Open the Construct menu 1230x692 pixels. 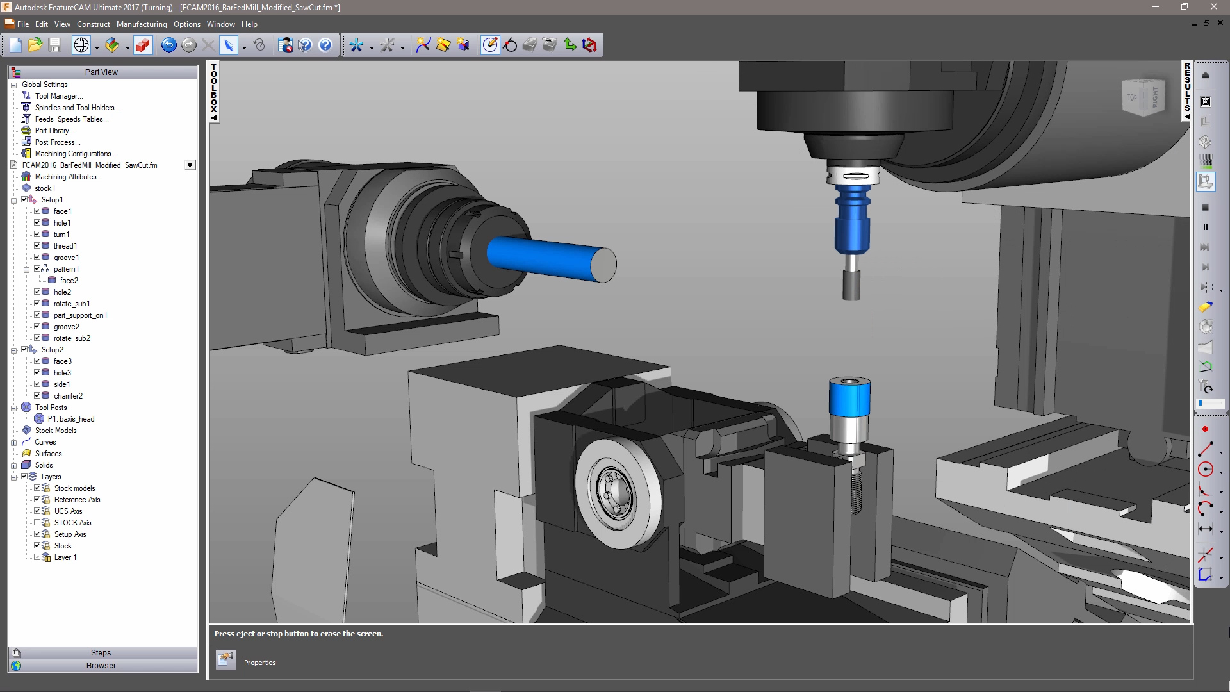click(94, 24)
